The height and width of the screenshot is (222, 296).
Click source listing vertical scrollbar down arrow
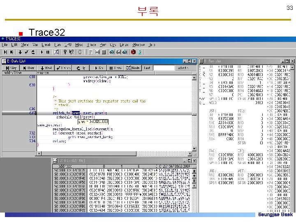[x=194, y=149]
